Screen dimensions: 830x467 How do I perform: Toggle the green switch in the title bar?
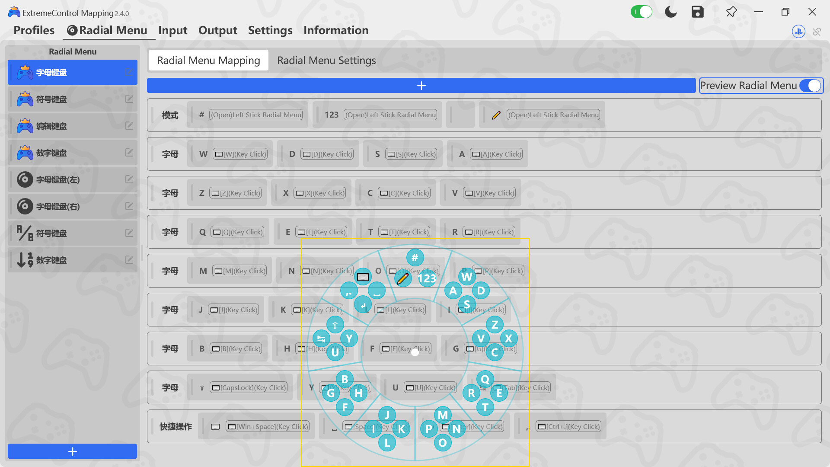coord(642,12)
